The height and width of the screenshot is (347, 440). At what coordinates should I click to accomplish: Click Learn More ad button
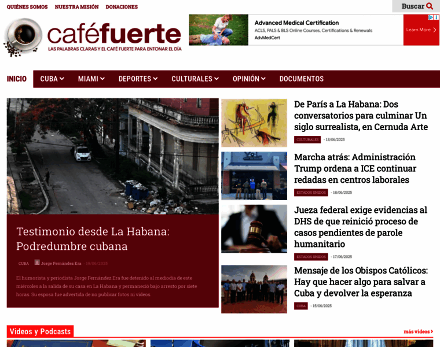(421, 29)
